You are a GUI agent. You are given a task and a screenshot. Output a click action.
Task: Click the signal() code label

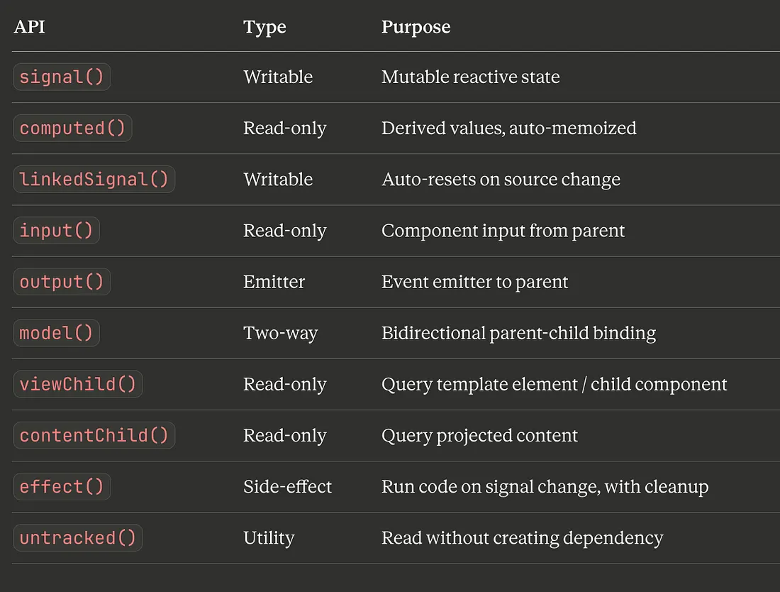[62, 77]
